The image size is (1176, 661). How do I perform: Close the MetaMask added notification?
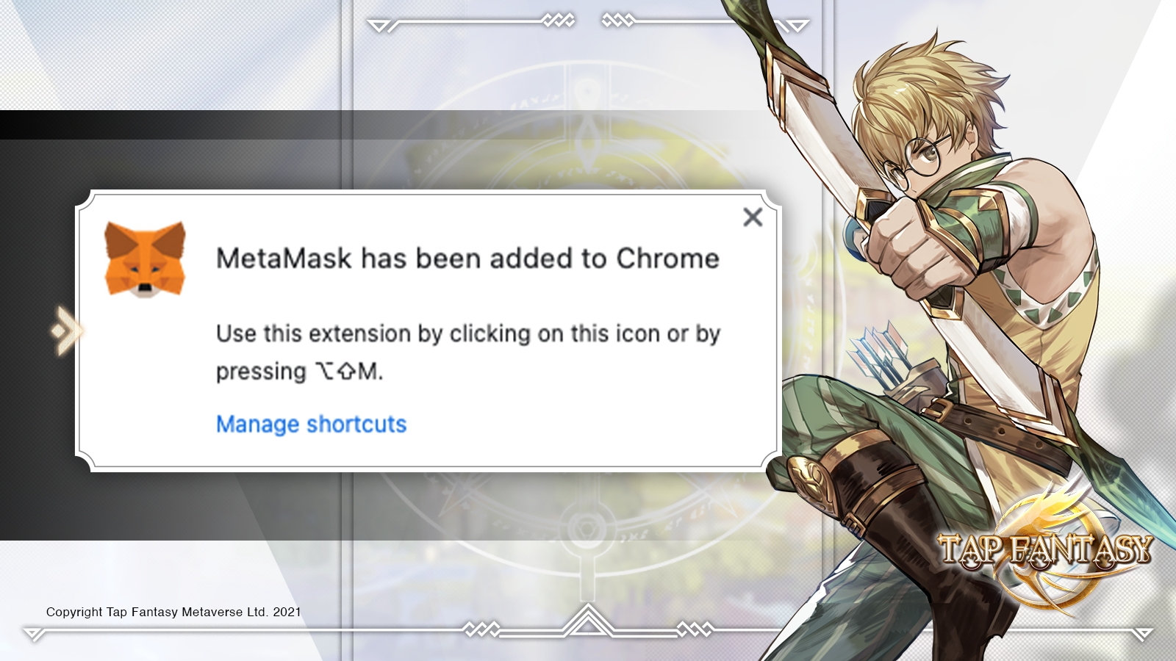pos(753,217)
